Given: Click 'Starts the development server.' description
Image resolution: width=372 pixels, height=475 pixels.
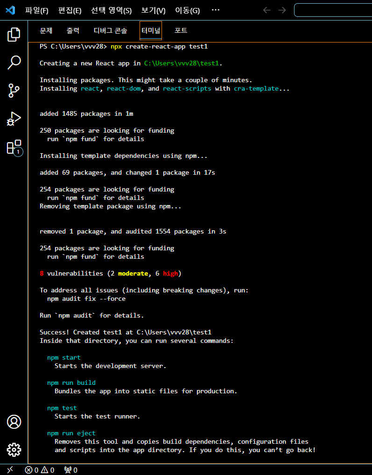Looking at the screenshot, I should pyautogui.click(x=111, y=366).
